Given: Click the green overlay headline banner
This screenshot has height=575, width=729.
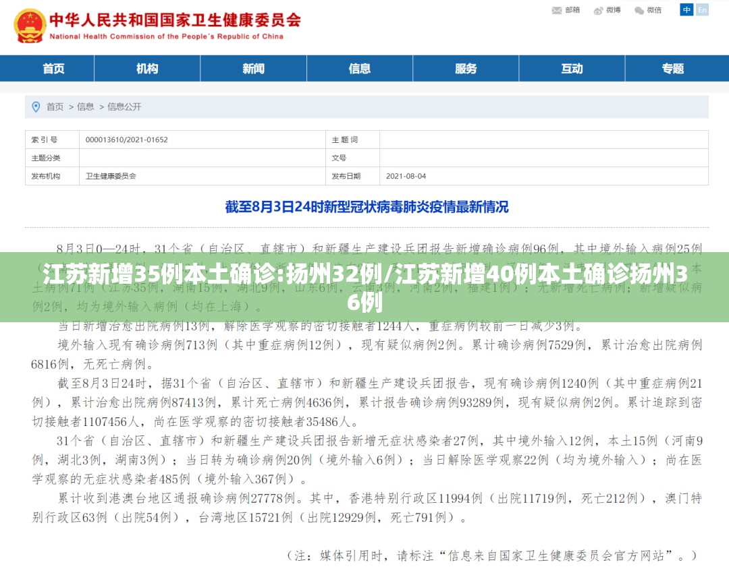Looking at the screenshot, I should click(364, 287).
